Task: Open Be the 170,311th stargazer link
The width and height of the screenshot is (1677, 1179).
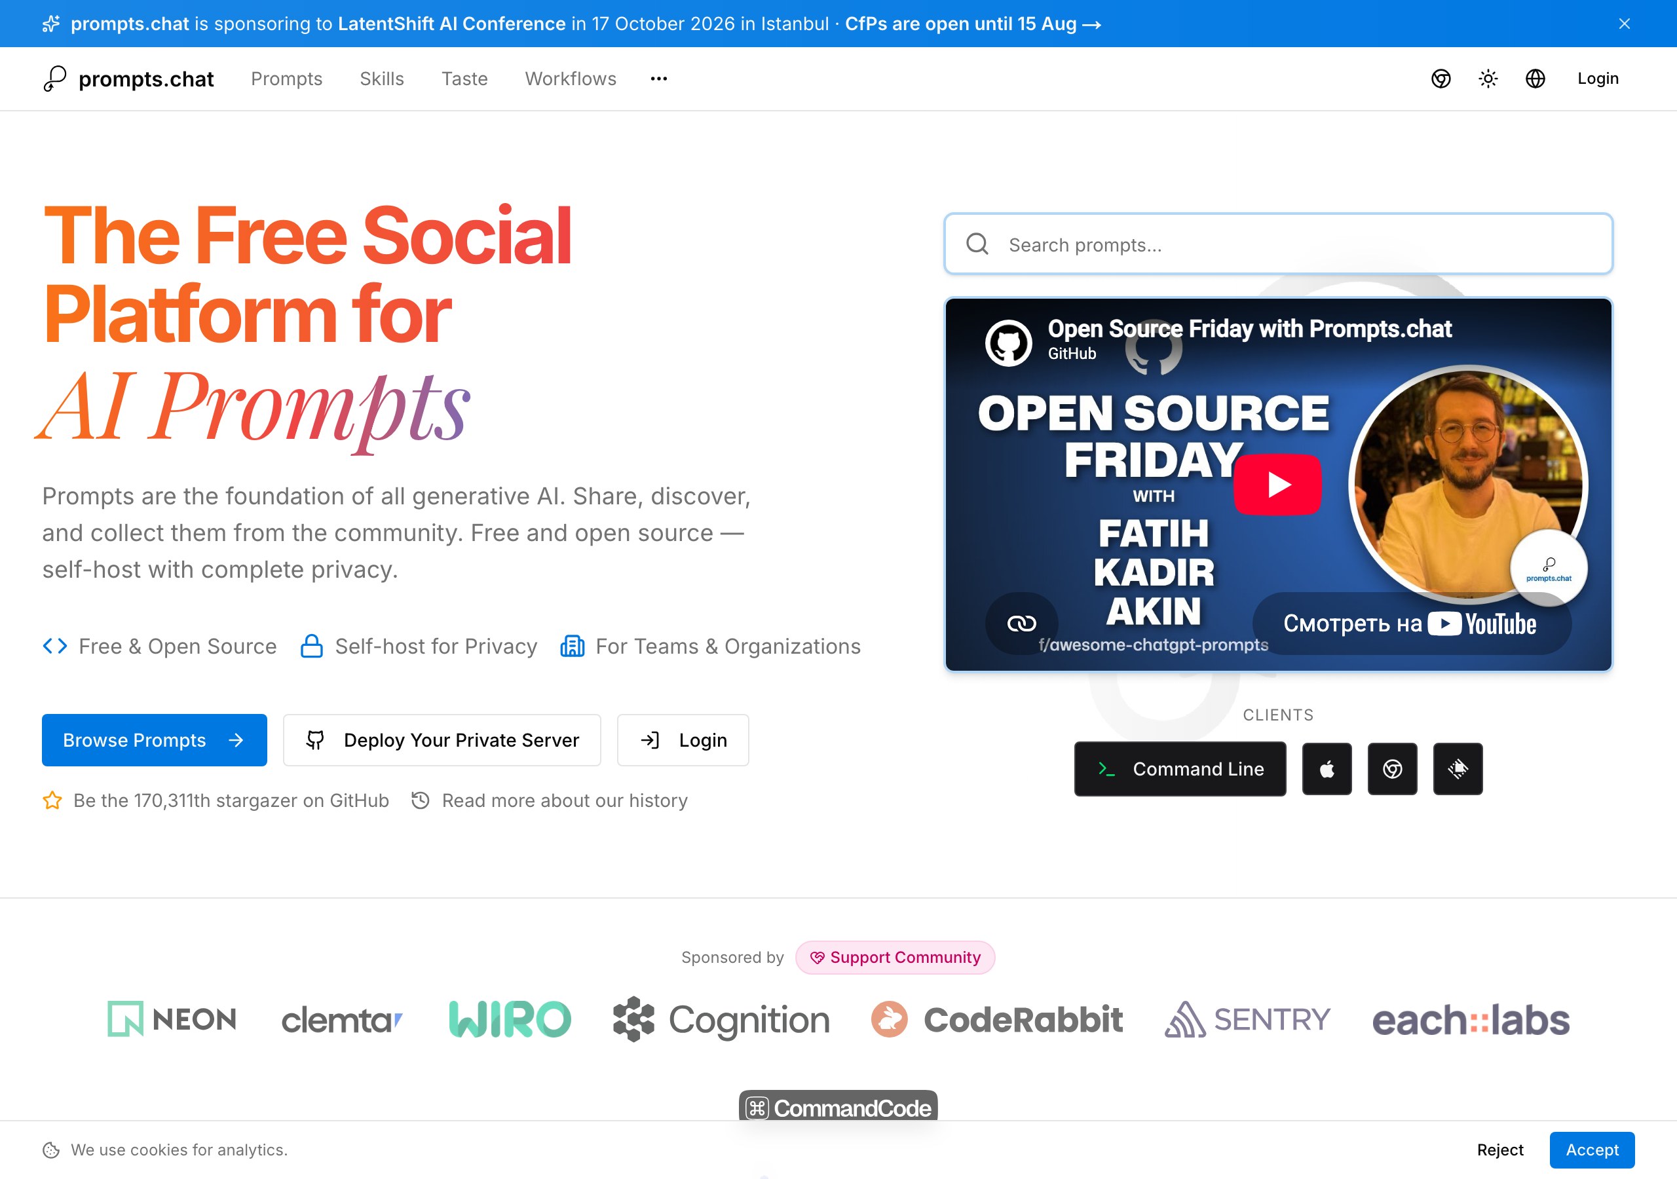Action: click(x=231, y=800)
